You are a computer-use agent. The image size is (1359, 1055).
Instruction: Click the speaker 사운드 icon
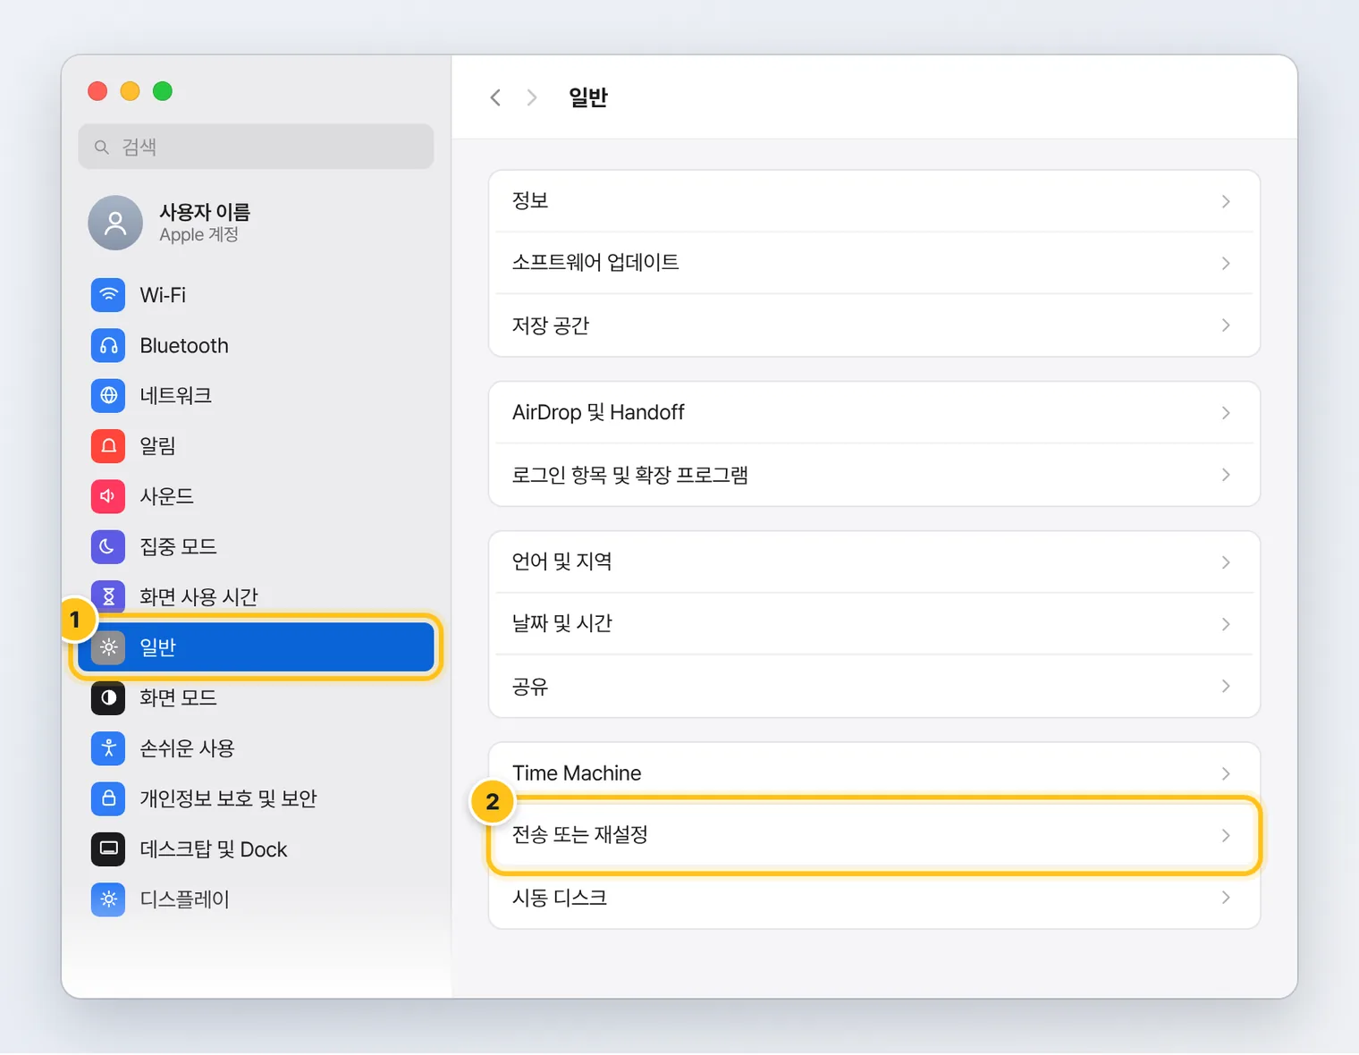pos(108,496)
